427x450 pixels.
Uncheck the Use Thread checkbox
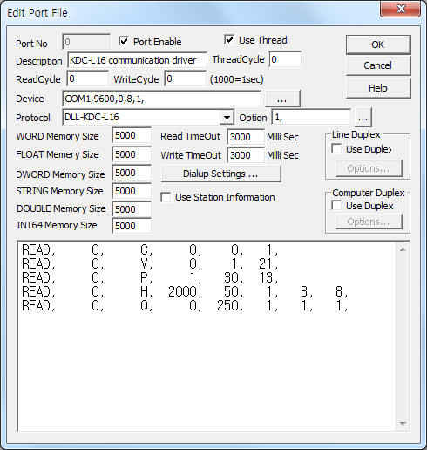click(x=229, y=40)
